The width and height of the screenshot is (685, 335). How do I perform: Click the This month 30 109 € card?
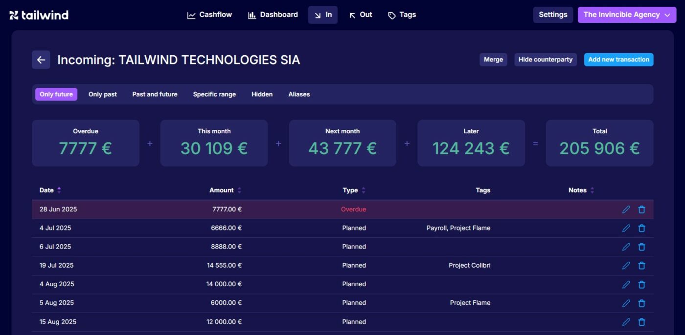click(x=214, y=143)
